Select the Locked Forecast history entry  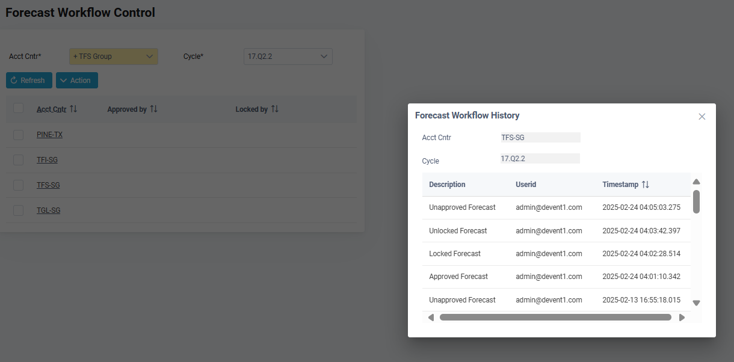coord(455,254)
